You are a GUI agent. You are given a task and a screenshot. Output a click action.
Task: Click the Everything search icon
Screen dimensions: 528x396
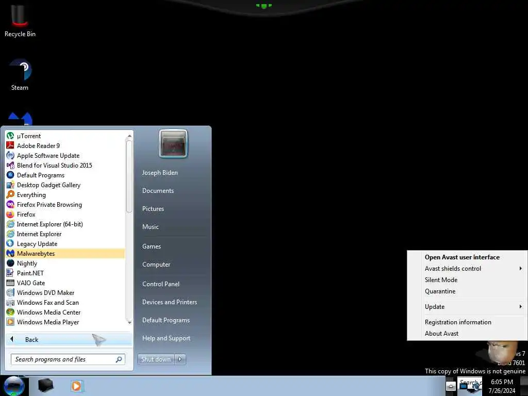(10, 194)
